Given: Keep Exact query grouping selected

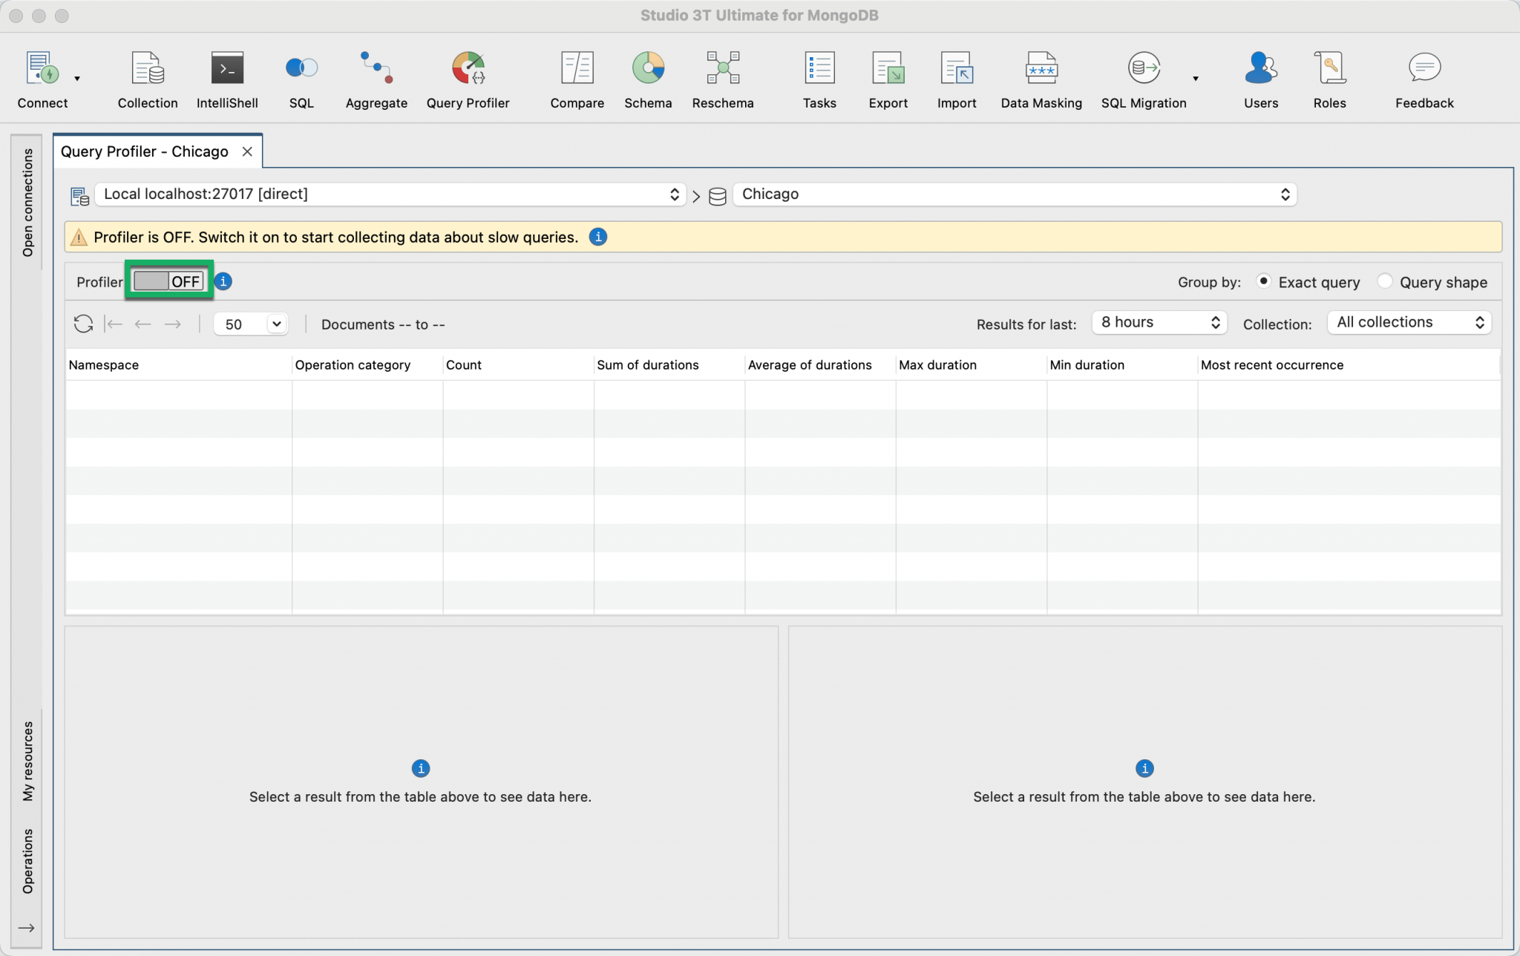Looking at the screenshot, I should click(x=1265, y=282).
